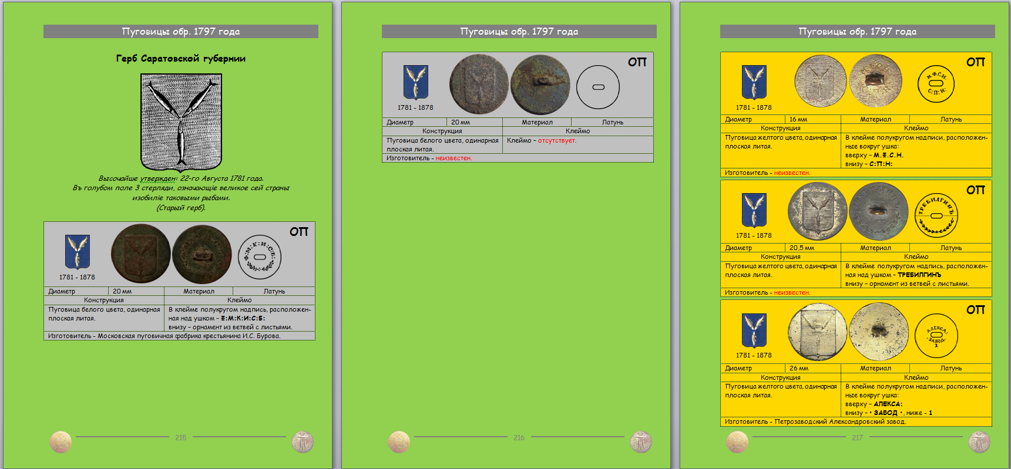Click the blue crest icon on page 216
This screenshot has width=1011, height=469.
tap(415, 82)
